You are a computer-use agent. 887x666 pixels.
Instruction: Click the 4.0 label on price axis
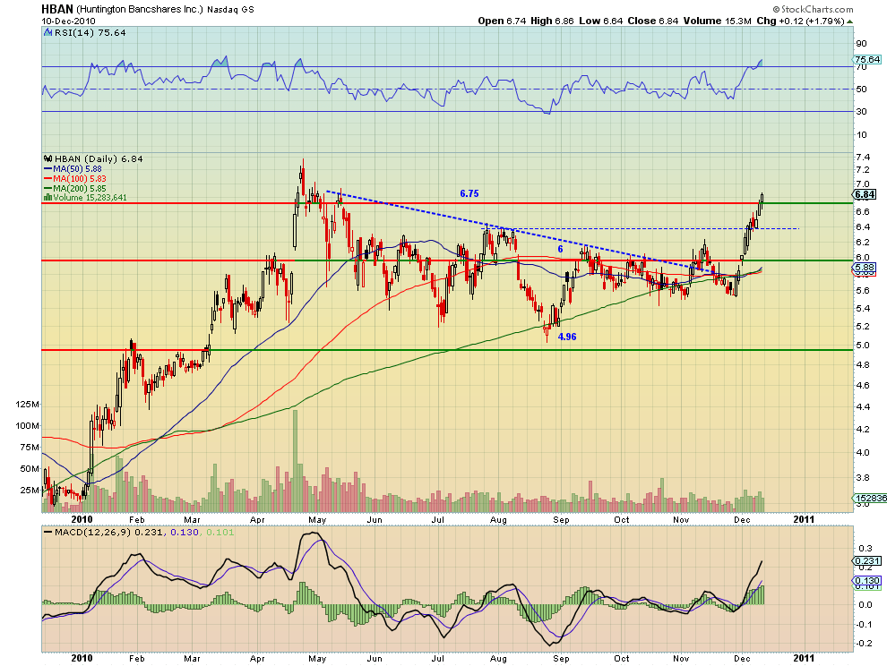862,452
